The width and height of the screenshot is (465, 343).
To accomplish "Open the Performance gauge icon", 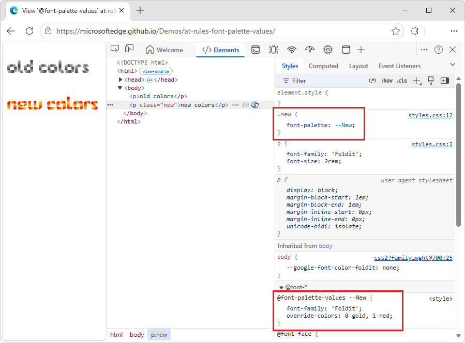I will click(310, 50).
